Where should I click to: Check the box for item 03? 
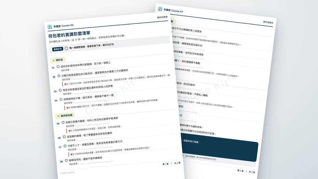point(60,90)
